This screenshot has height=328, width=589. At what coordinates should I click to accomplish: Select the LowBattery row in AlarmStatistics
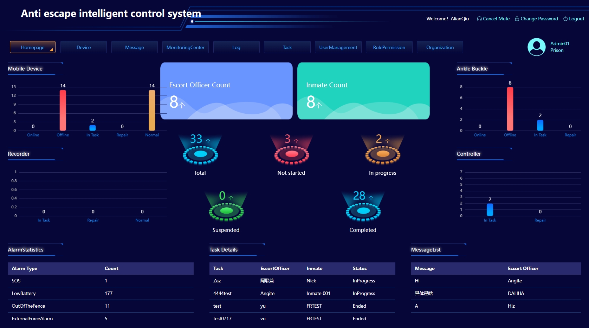pos(101,293)
